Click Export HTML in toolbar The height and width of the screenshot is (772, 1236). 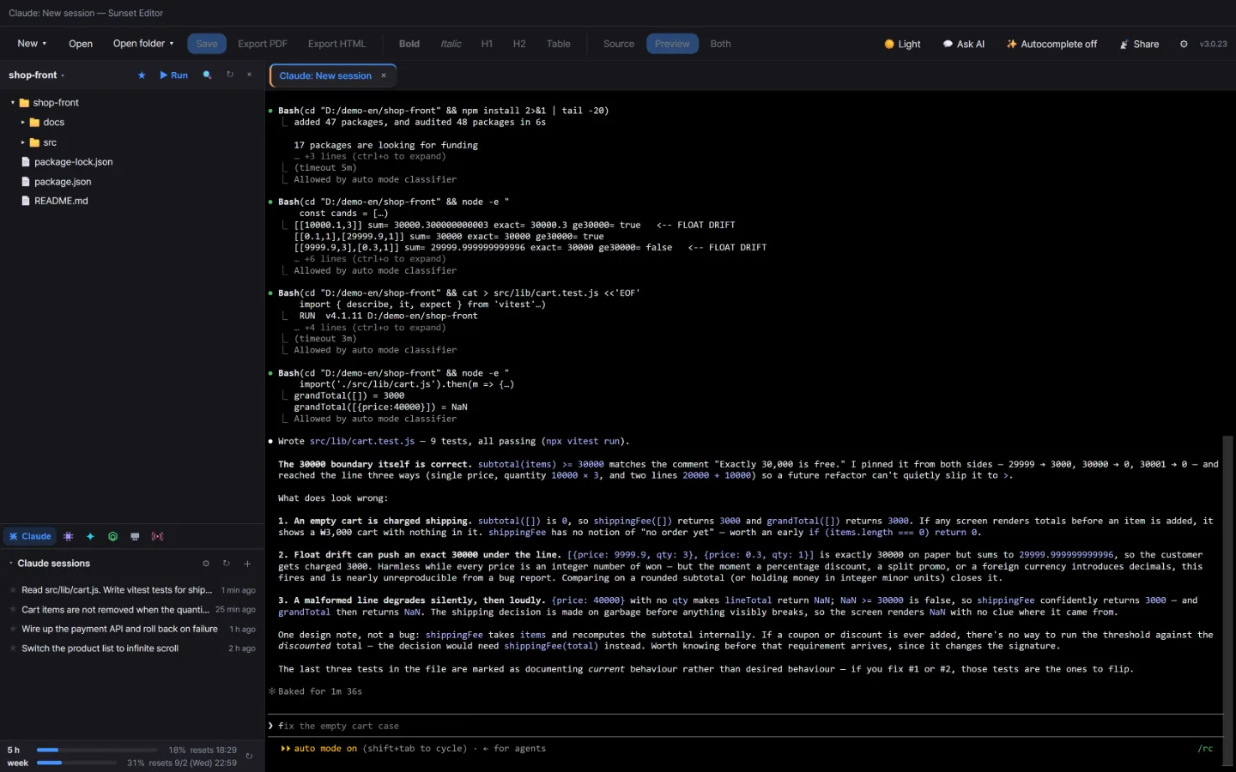336,44
